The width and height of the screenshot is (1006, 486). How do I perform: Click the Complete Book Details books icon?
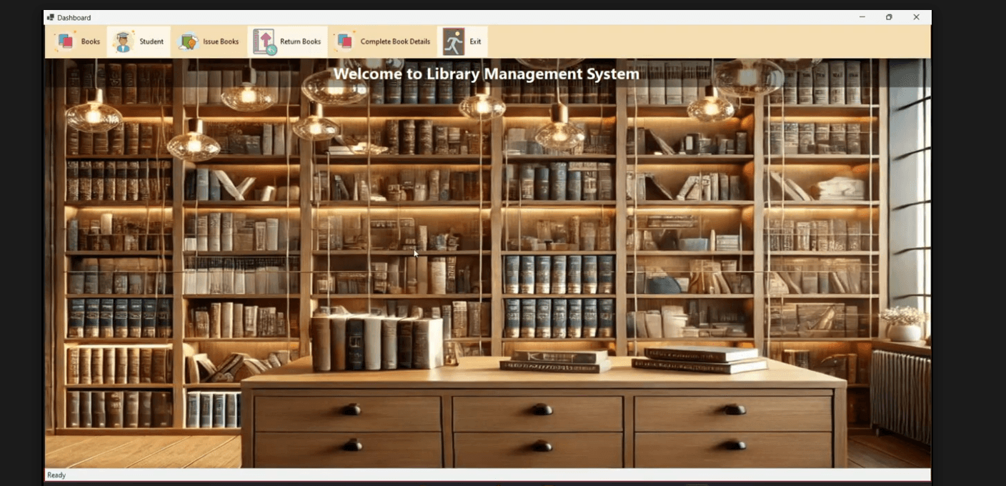pos(344,41)
